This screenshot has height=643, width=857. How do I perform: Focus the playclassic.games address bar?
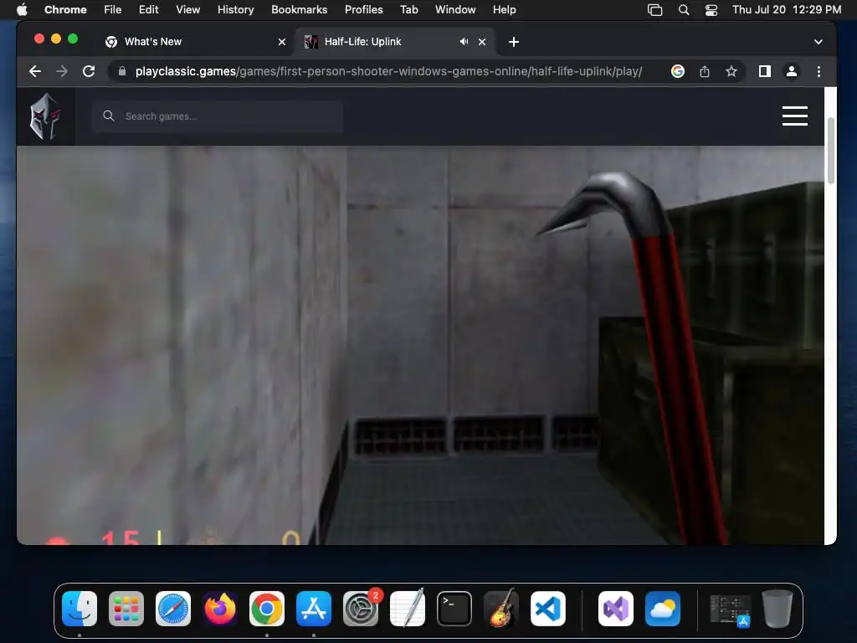click(x=388, y=71)
